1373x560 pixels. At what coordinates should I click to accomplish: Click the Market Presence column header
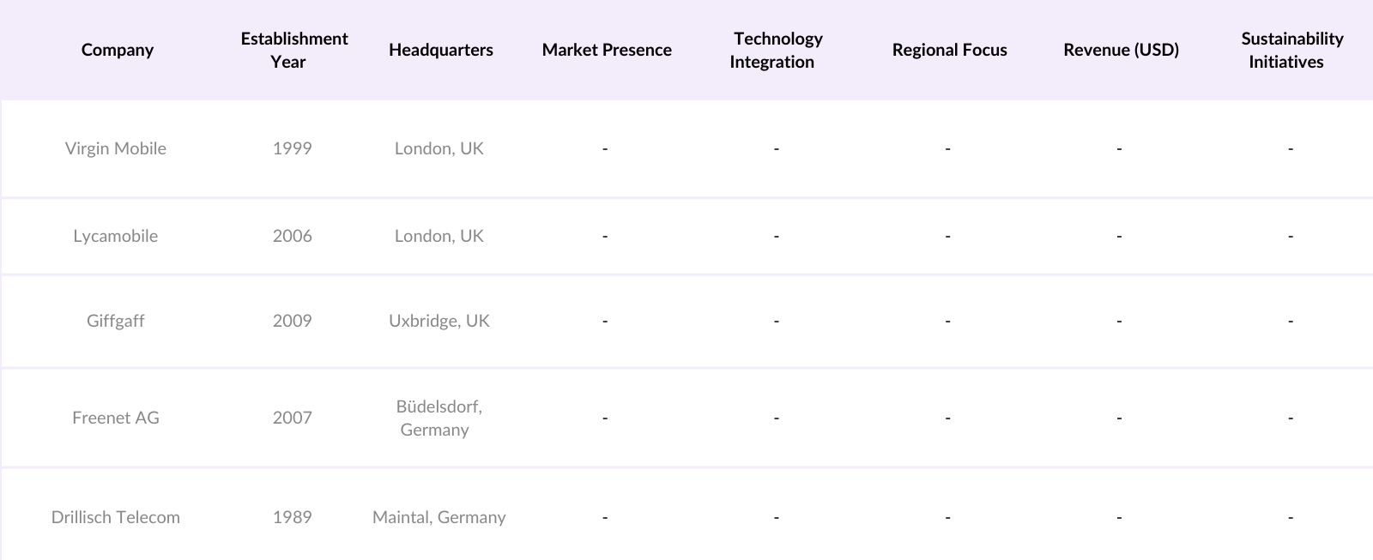coord(606,50)
